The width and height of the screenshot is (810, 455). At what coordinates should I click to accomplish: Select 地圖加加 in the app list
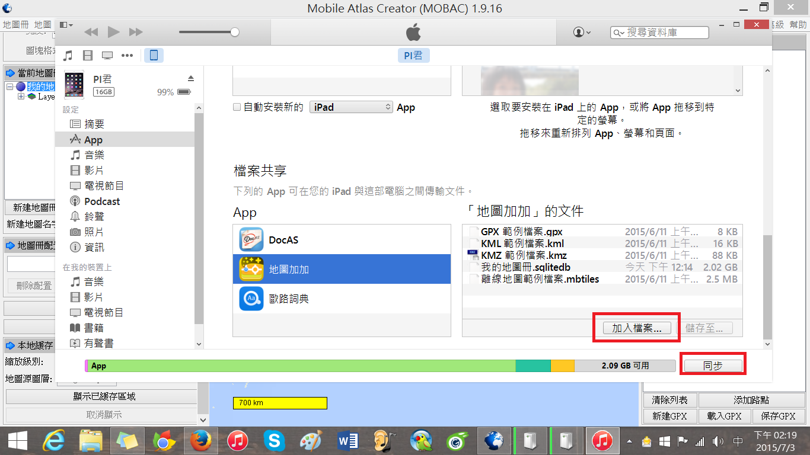pos(342,270)
